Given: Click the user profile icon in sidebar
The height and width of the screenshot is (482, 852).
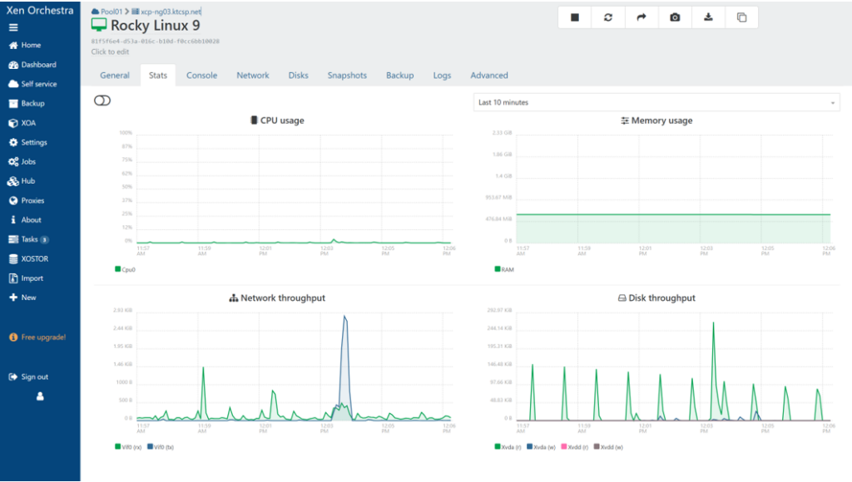Looking at the screenshot, I should pyautogui.click(x=39, y=396).
